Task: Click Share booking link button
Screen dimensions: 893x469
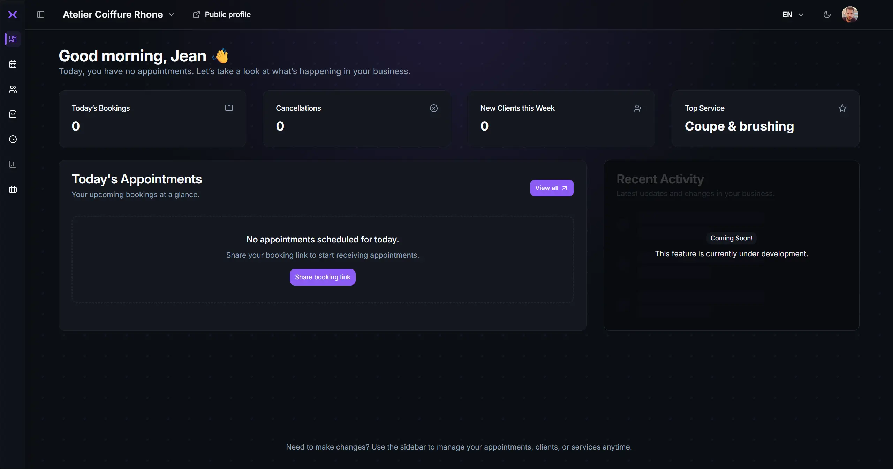Action: pyautogui.click(x=323, y=277)
